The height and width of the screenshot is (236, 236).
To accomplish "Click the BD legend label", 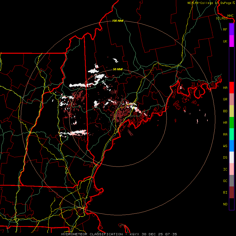I will (225, 111).
